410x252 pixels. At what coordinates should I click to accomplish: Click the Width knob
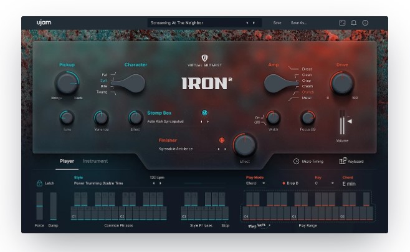click(x=274, y=118)
